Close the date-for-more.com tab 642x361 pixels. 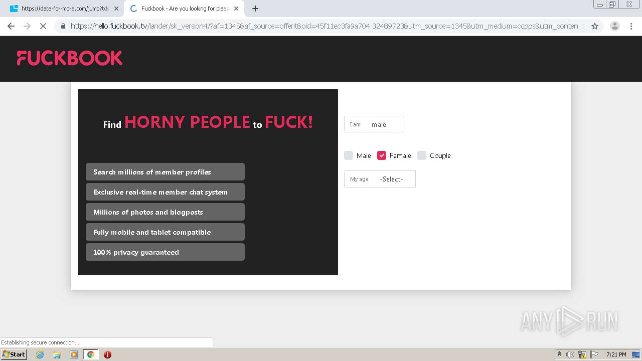(116, 9)
